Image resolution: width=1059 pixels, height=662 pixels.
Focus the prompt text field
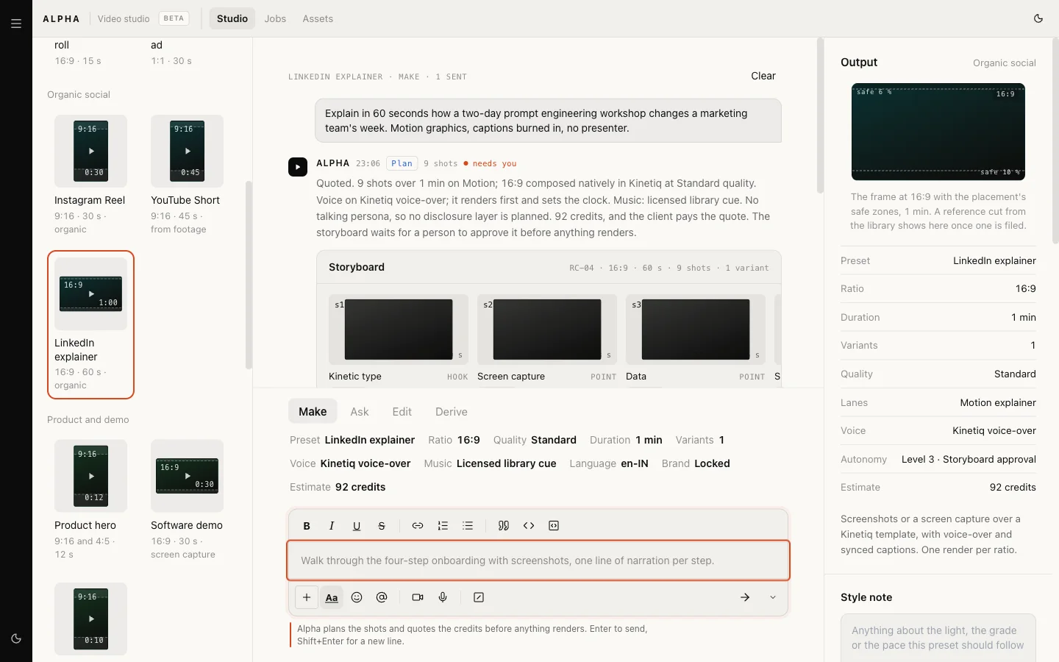point(538,560)
